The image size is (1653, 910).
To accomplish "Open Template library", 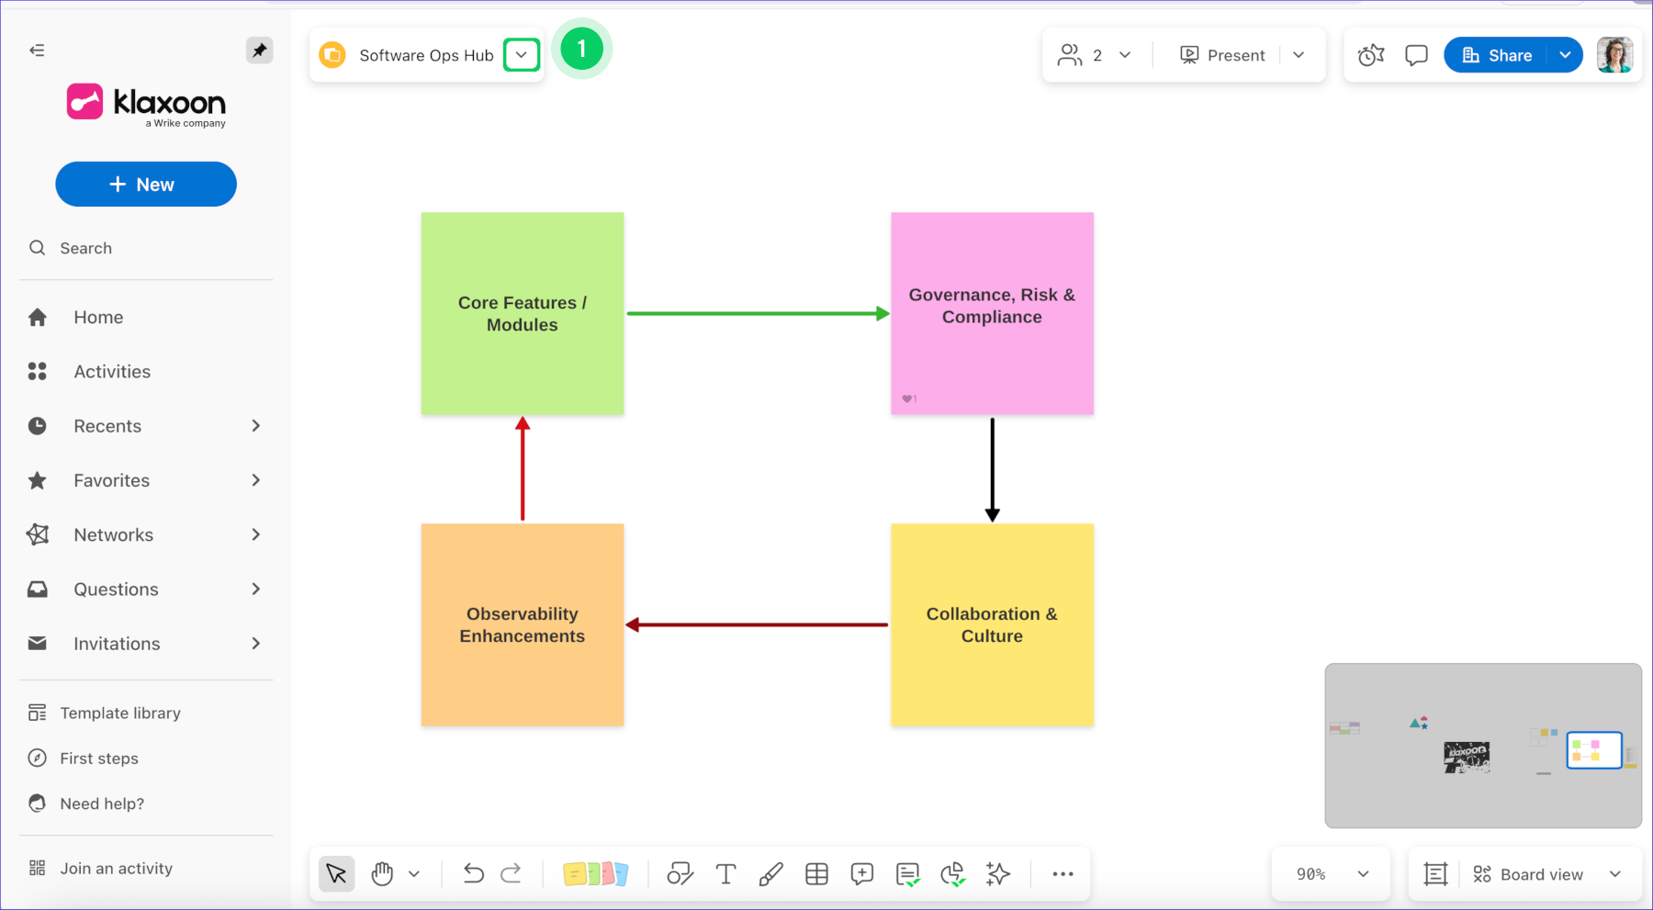I will pyautogui.click(x=119, y=713).
